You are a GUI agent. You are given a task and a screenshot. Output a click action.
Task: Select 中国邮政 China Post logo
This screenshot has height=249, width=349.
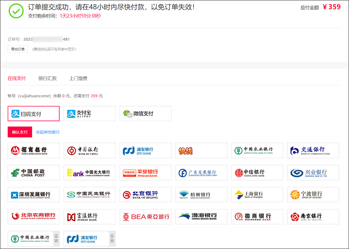click(34, 172)
